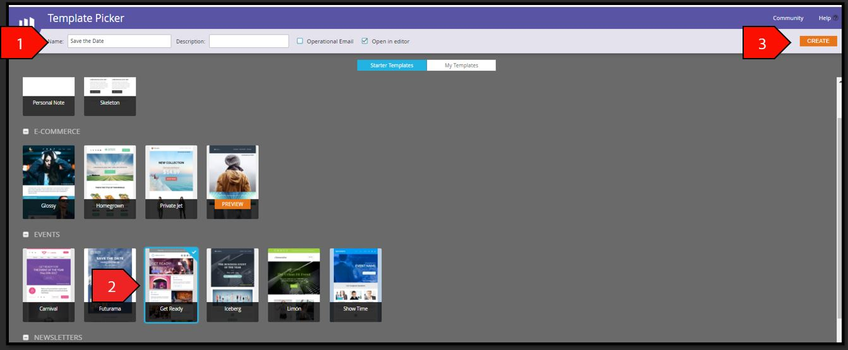Select the Limón template
848x350 pixels.
pyautogui.click(x=294, y=285)
